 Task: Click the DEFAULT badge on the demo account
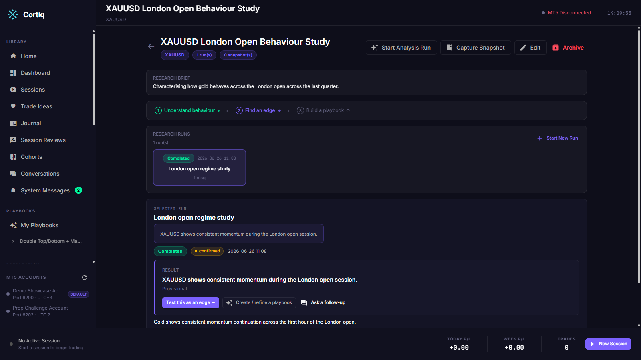[78, 294]
